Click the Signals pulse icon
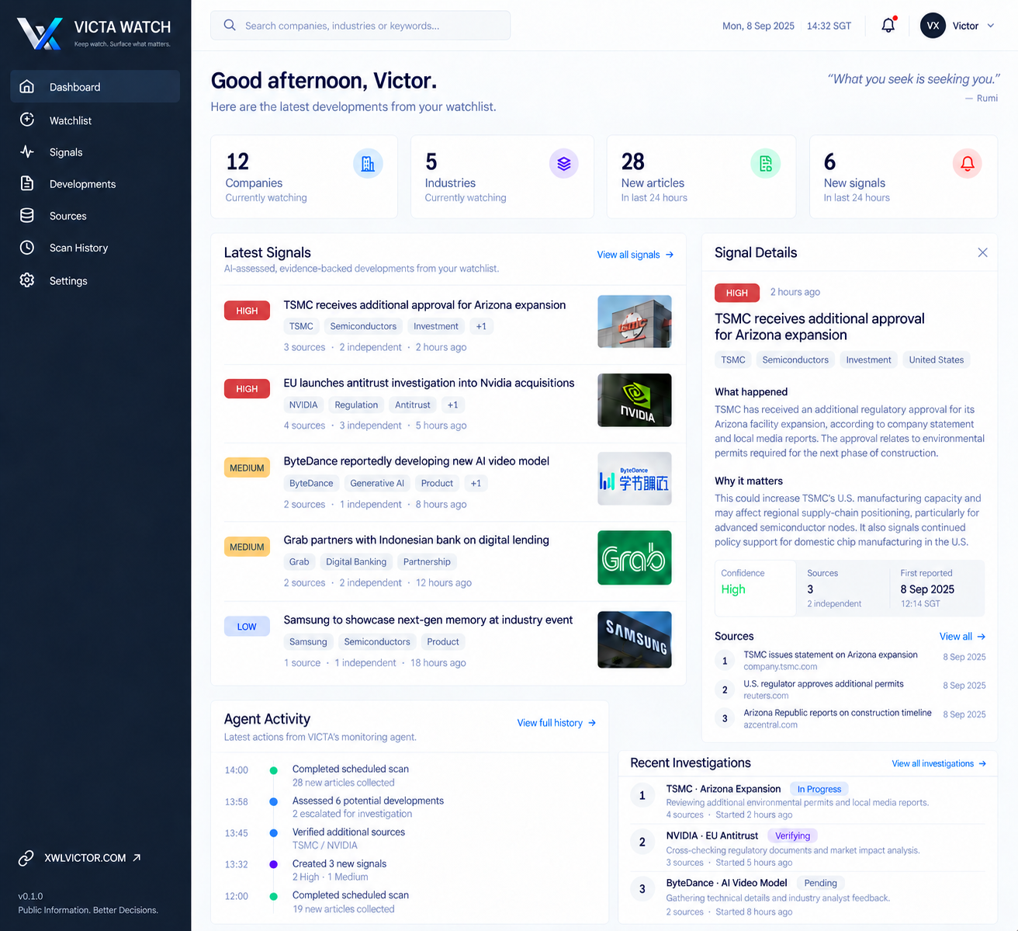The height and width of the screenshot is (931, 1018). (27, 151)
